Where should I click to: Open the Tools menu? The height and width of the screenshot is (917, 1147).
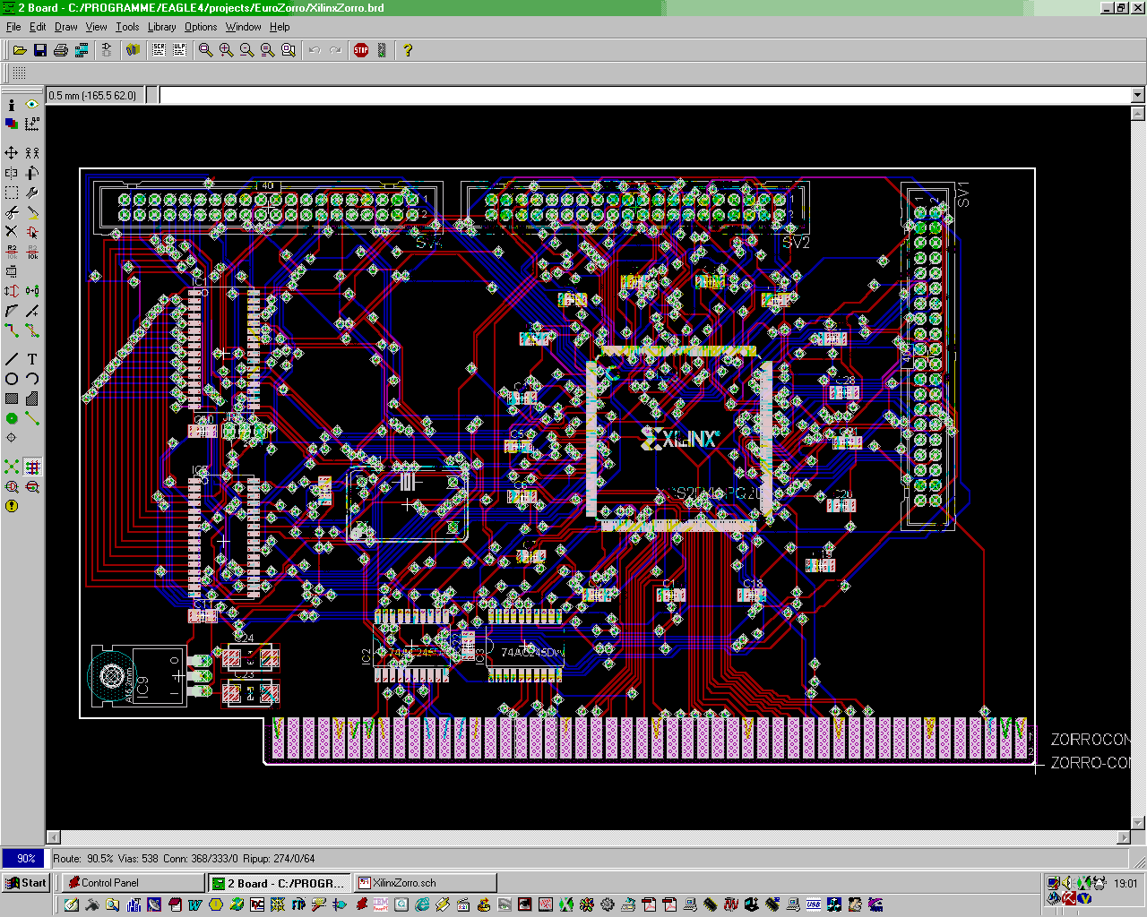(128, 27)
